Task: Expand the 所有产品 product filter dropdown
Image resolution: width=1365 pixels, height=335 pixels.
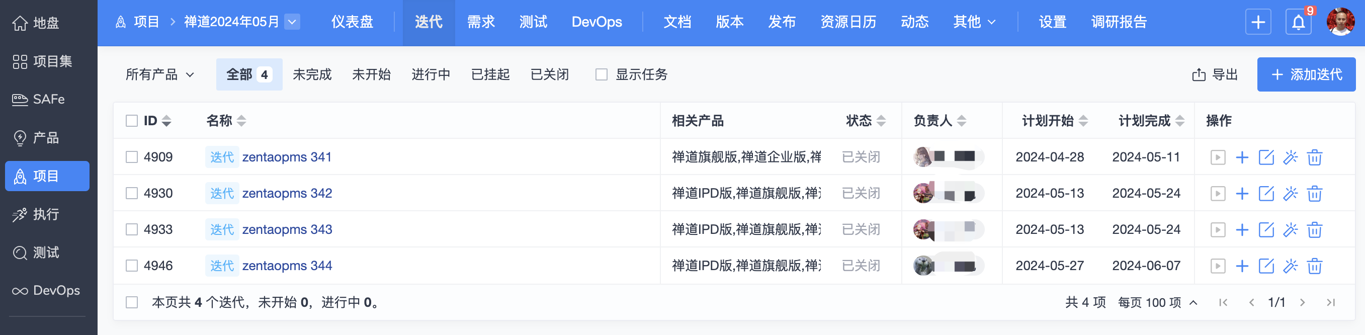Action: pos(159,75)
